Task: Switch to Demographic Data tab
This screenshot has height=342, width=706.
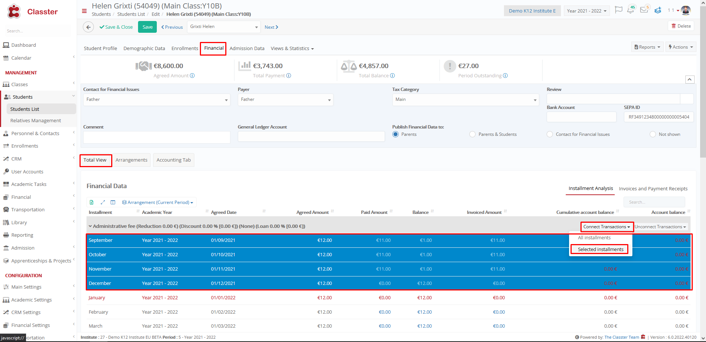Action: click(144, 48)
